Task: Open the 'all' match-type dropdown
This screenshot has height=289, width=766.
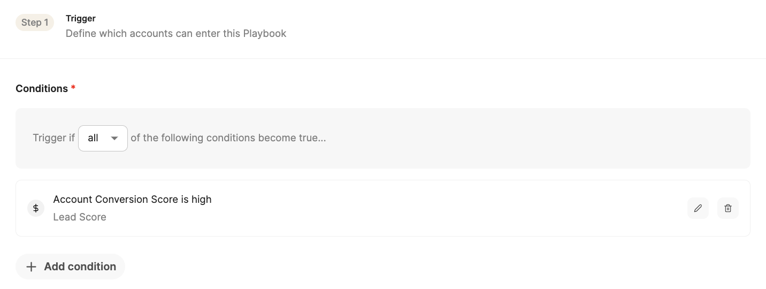Action: (103, 138)
